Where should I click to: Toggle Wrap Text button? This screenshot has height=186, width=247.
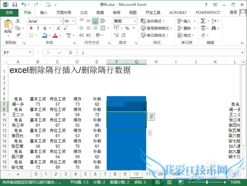tap(103, 21)
